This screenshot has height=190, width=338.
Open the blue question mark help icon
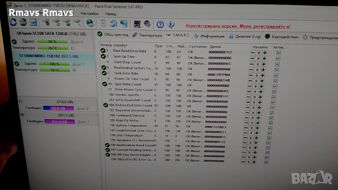click(x=160, y=24)
